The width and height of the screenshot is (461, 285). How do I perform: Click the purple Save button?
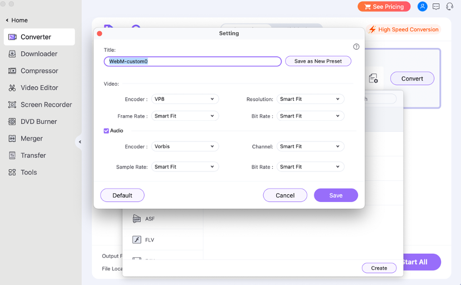(x=336, y=195)
